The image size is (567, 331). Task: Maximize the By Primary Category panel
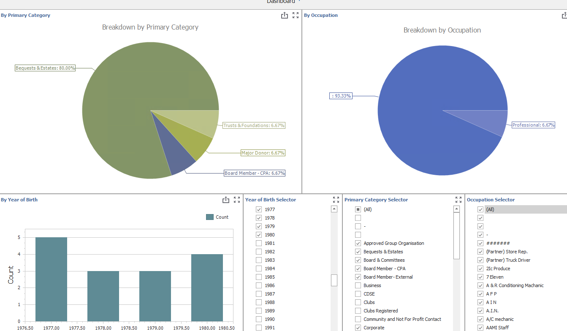296,15
